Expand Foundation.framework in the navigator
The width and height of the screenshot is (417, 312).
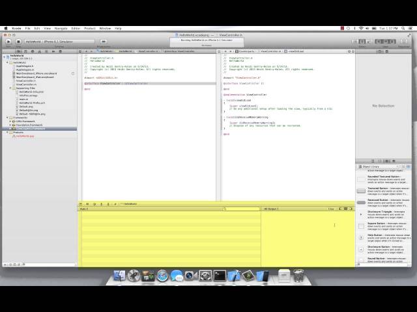pos(10,125)
